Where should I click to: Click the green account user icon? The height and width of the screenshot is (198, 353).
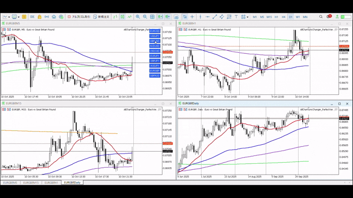(x=337, y=17)
